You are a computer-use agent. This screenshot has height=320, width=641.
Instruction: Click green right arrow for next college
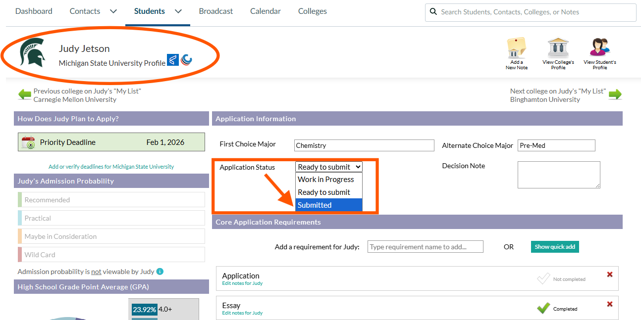click(615, 94)
